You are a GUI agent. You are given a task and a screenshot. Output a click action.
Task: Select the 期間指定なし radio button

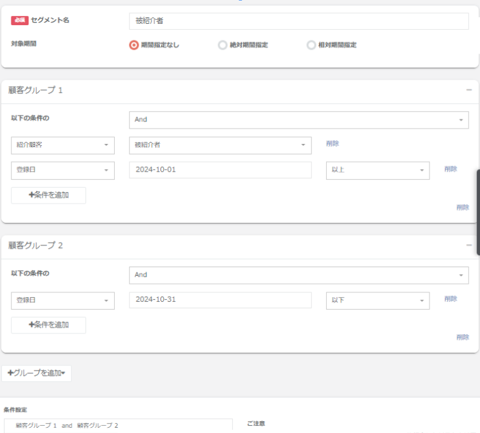pos(134,45)
